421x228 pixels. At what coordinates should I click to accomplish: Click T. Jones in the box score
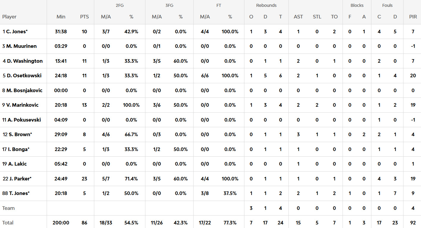pyautogui.click(x=19, y=193)
